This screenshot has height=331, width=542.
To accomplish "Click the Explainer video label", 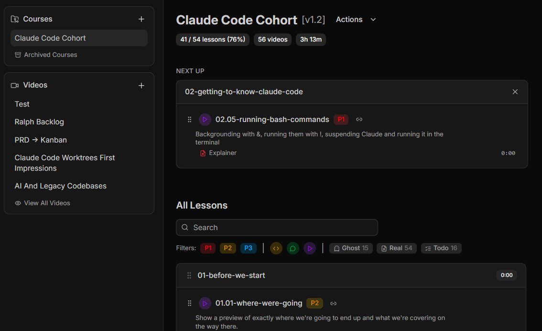I will 223,153.
